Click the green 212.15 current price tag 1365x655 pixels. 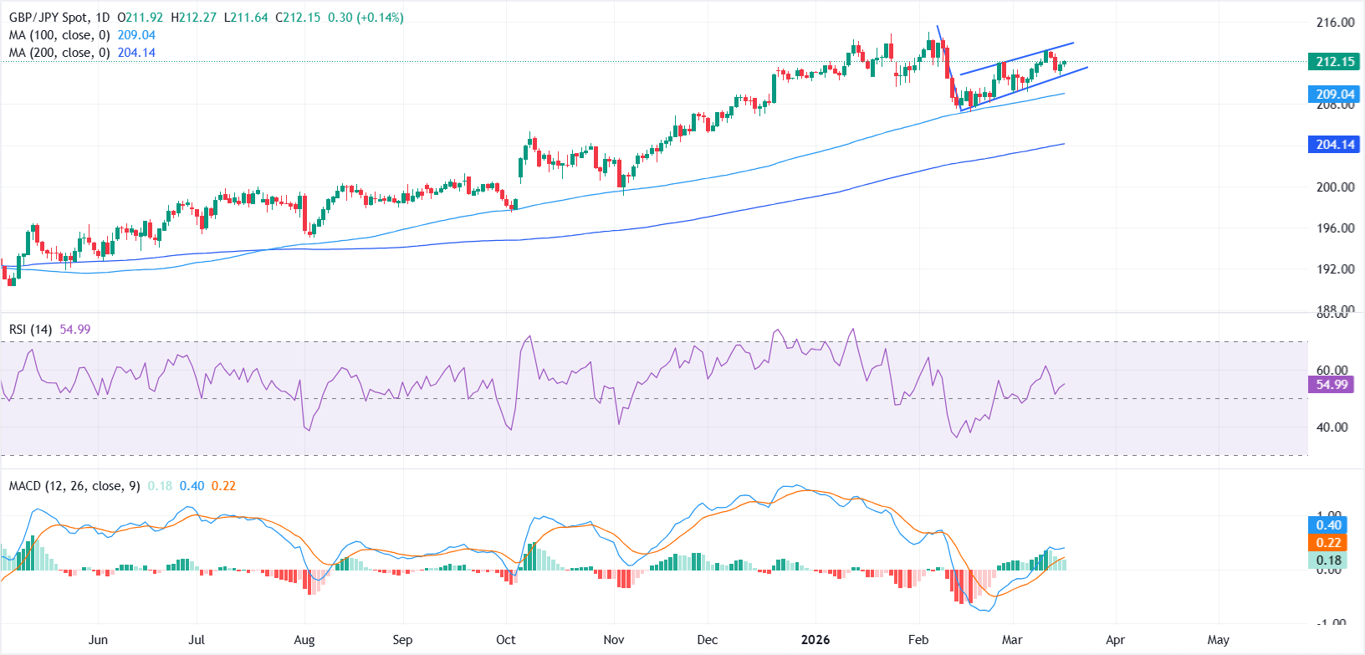tap(1334, 62)
